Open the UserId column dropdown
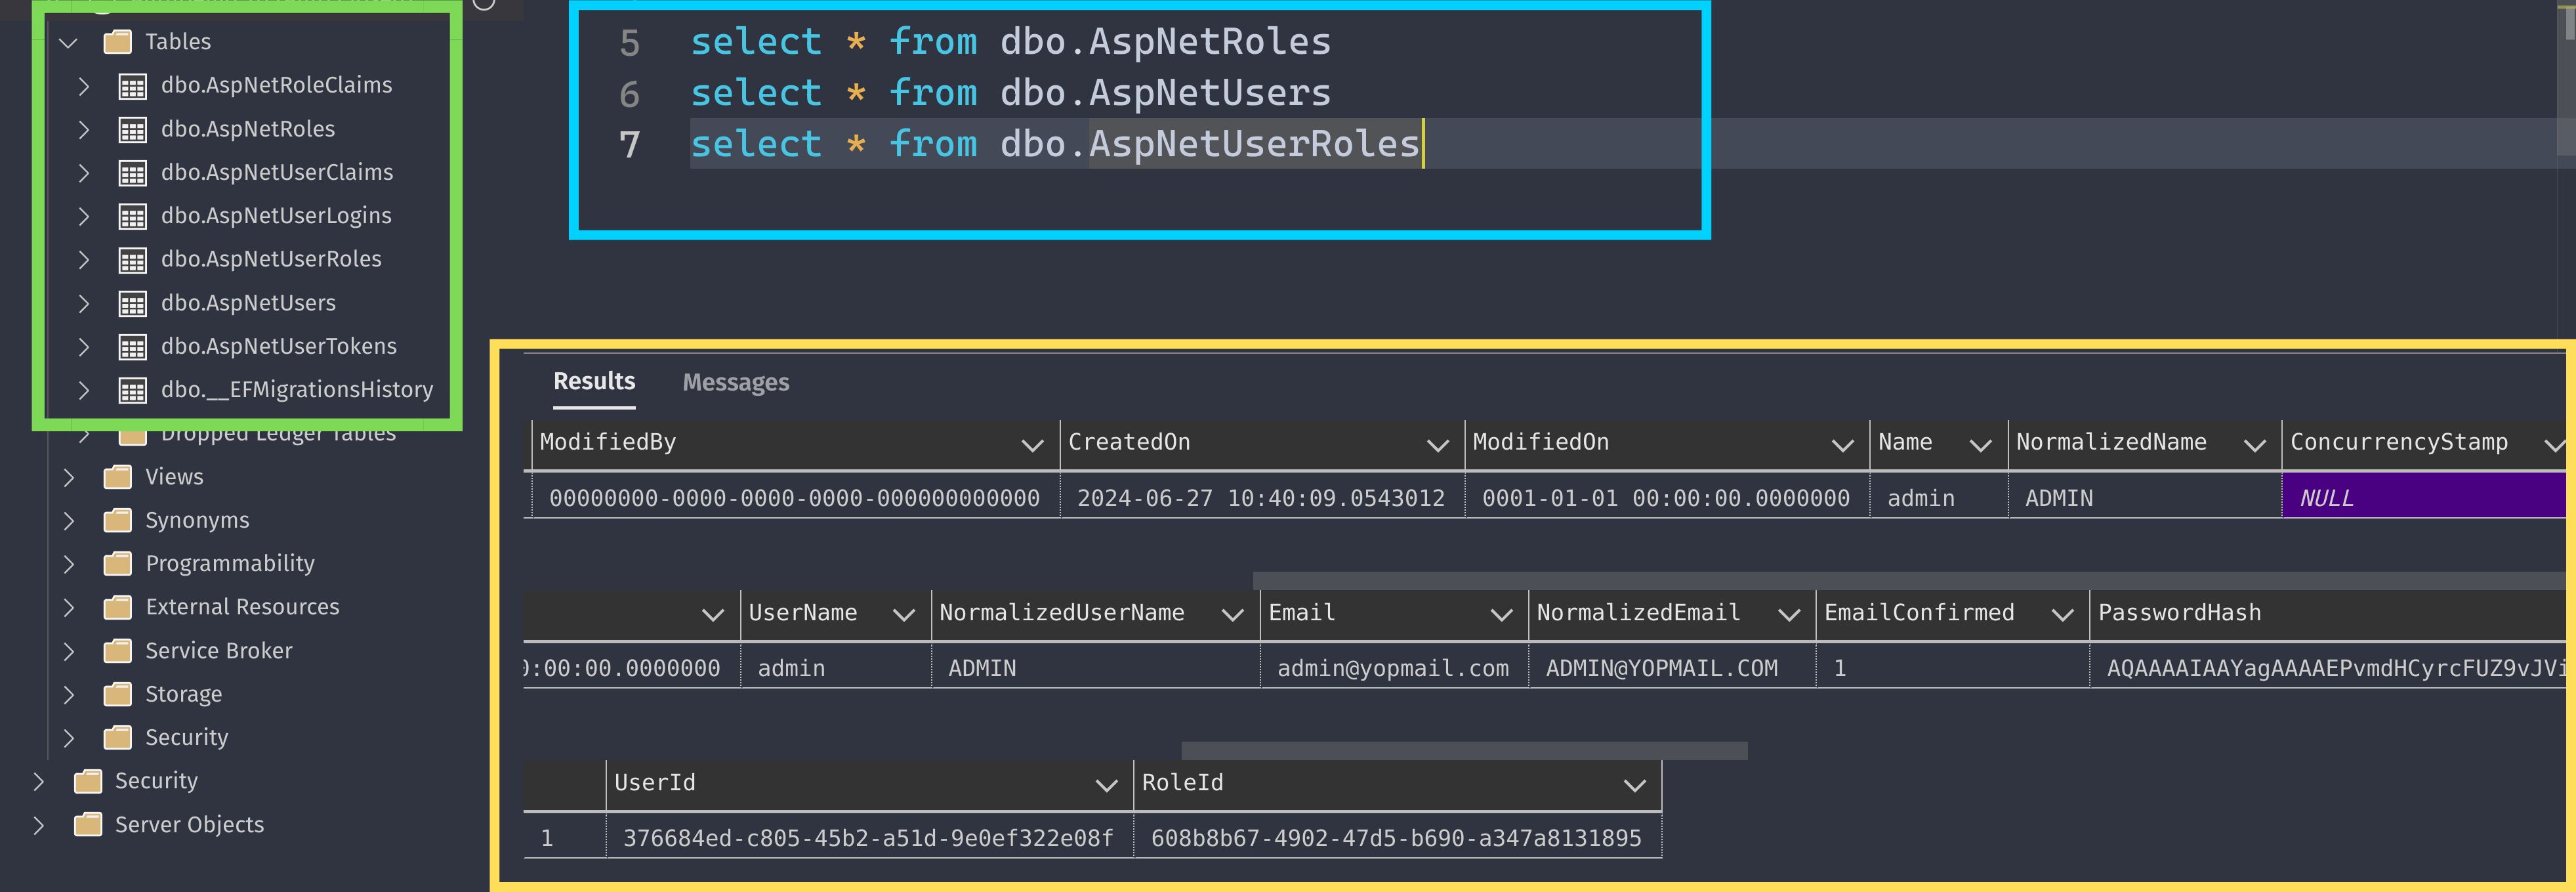Screen dimensions: 2576x892 click(1106, 785)
